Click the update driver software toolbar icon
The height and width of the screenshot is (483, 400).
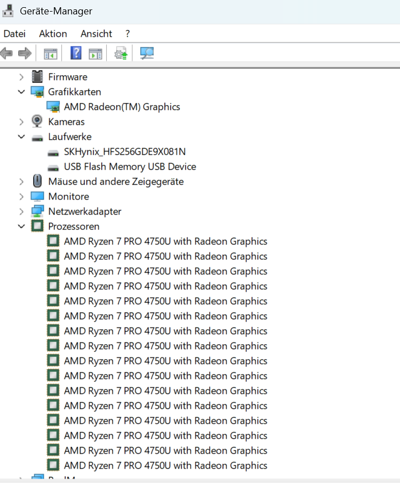pyautogui.click(x=121, y=53)
